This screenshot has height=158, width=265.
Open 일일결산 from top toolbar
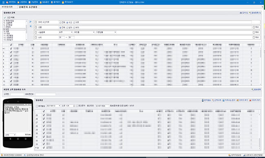(44, 2)
